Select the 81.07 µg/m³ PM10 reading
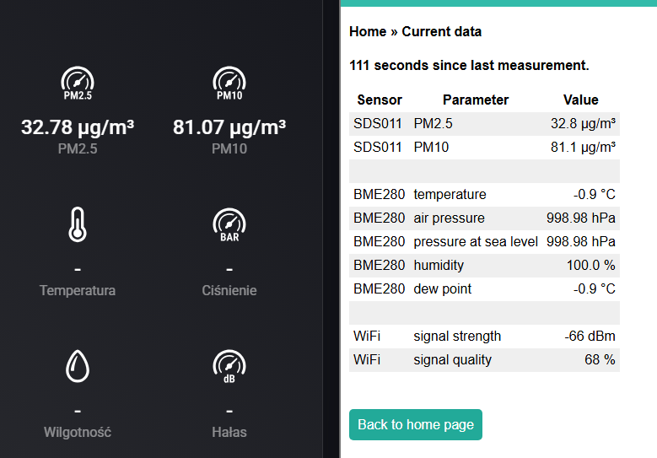Viewport: 657px width, 458px height. 229,127
